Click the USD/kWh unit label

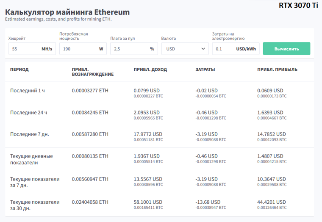(246, 49)
